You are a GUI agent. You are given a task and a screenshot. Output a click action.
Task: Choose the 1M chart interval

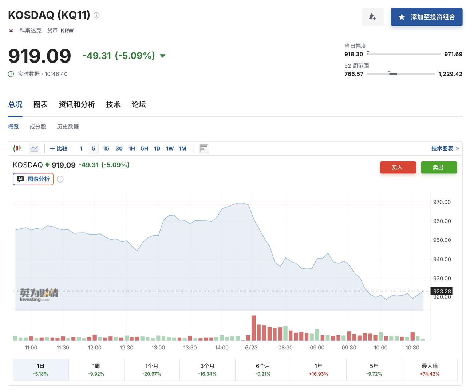[183, 148]
